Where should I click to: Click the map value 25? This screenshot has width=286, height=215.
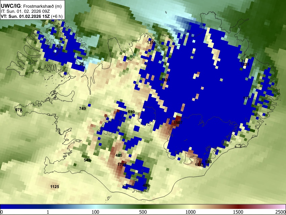(81, 64)
